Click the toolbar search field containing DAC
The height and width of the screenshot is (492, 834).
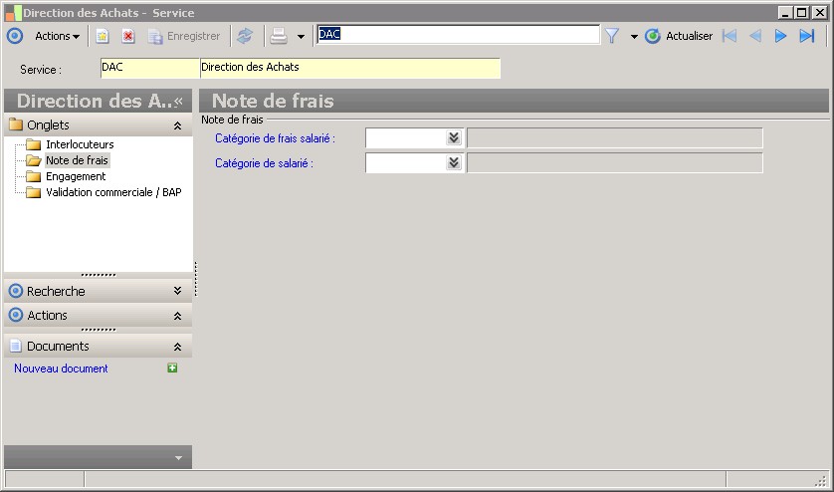click(x=459, y=35)
